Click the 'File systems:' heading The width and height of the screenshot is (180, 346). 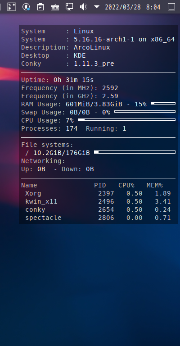(47, 145)
